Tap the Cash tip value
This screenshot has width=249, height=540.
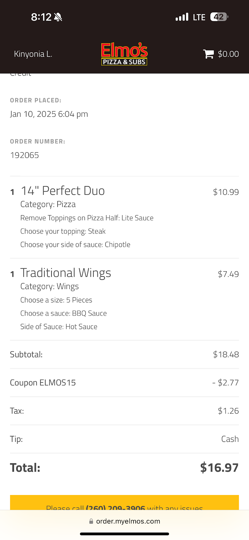point(230,439)
